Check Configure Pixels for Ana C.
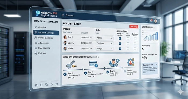Viewport: 188px width, 99px height. [135, 39]
